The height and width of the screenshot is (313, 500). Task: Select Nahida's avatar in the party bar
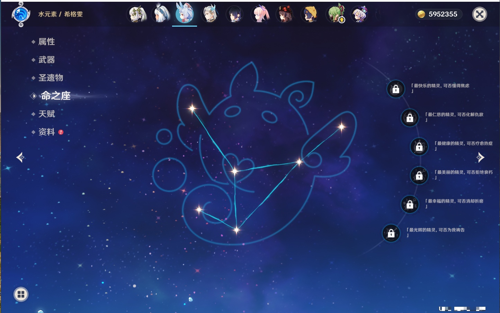pos(137,14)
